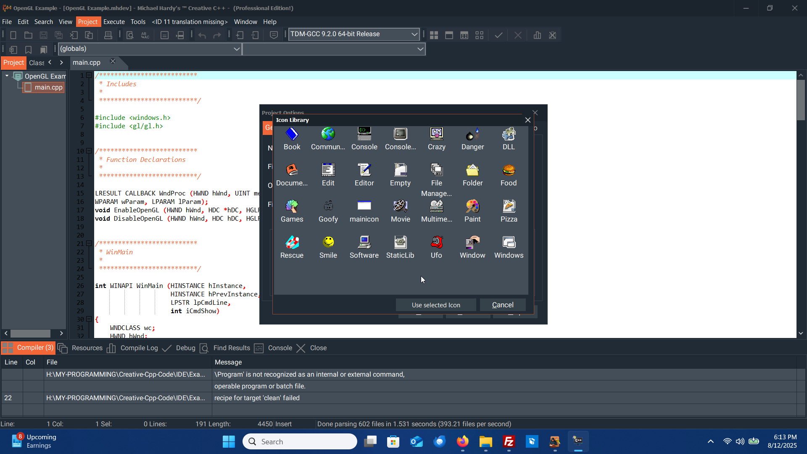Collapse the OpenGL Example project tree
The width and height of the screenshot is (807, 454).
tap(7, 76)
